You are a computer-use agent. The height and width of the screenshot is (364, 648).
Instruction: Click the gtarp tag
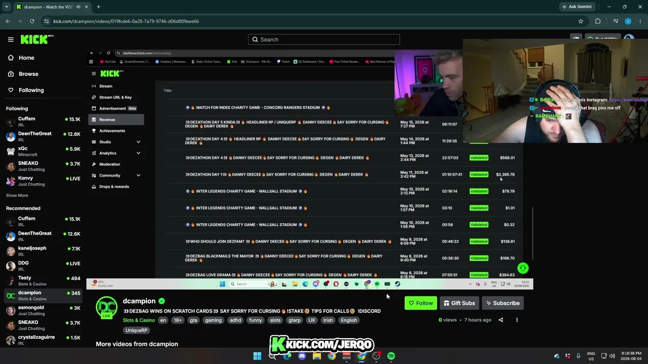click(x=294, y=320)
